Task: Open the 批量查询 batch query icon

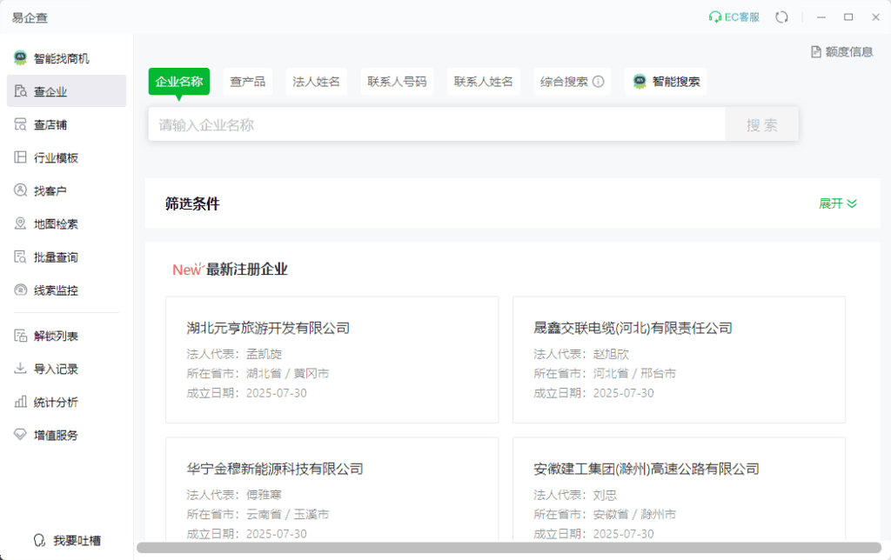Action: pyautogui.click(x=20, y=257)
